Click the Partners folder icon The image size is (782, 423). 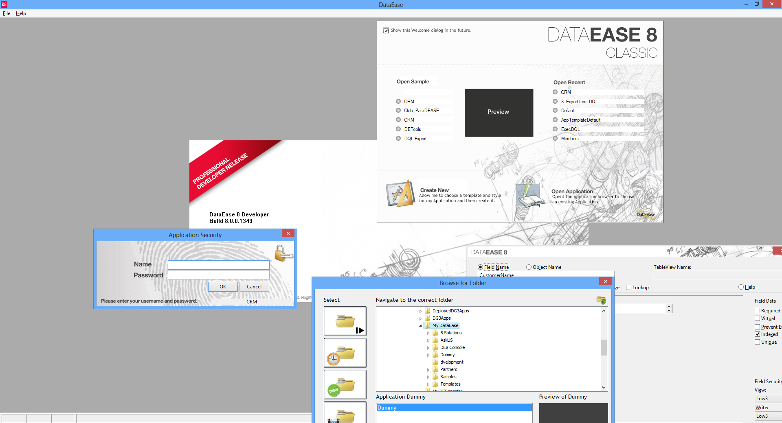pos(435,369)
